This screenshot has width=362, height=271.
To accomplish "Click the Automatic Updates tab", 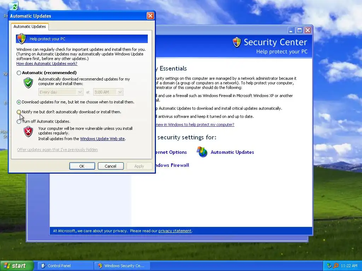I will pyautogui.click(x=30, y=26).
